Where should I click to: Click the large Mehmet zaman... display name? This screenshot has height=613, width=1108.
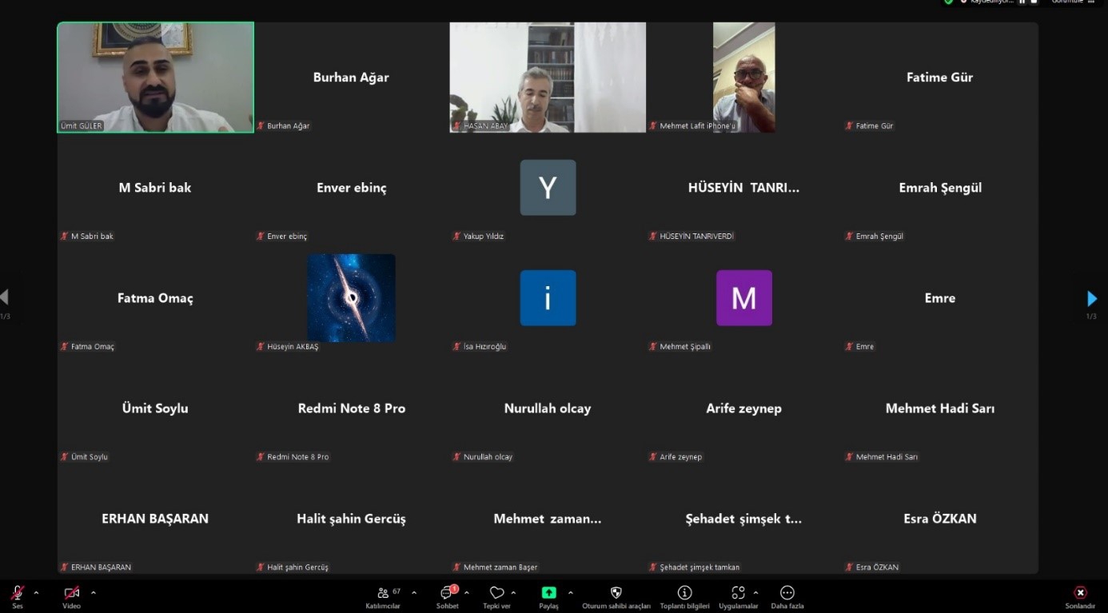coord(548,519)
